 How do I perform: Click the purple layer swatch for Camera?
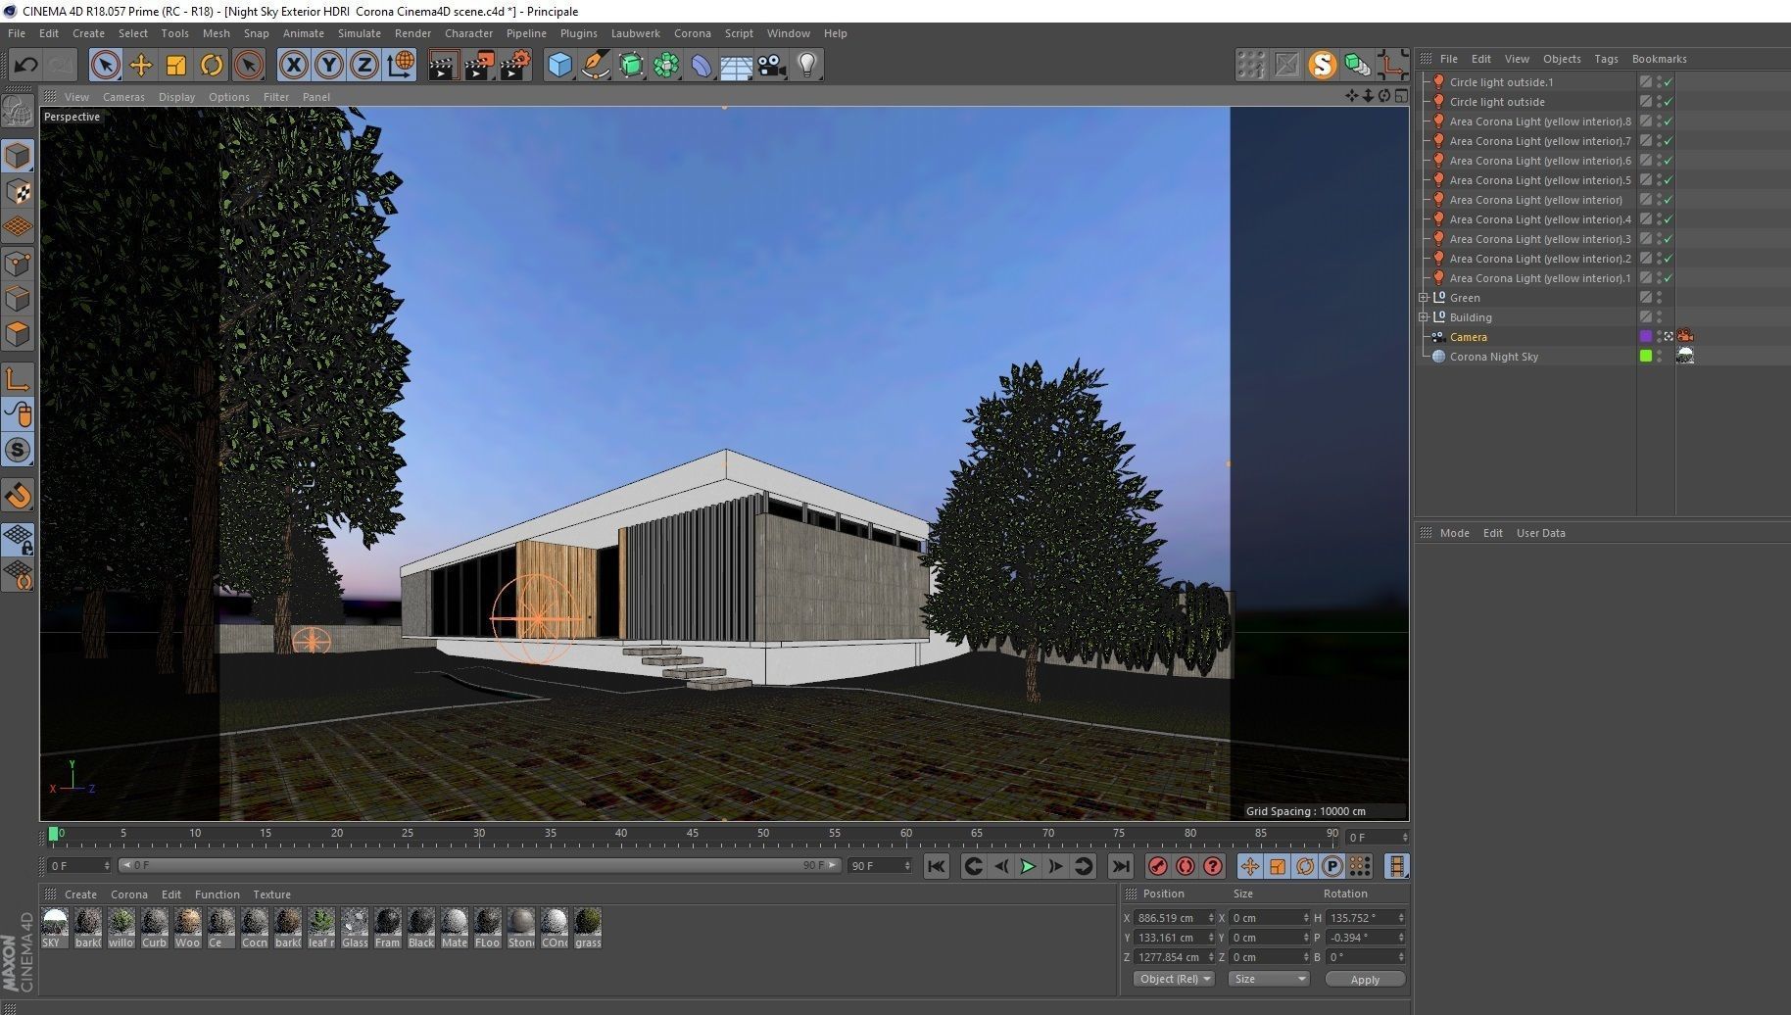pos(1645,337)
